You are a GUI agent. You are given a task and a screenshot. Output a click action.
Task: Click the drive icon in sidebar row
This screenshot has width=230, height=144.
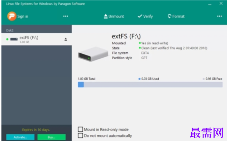14,39
